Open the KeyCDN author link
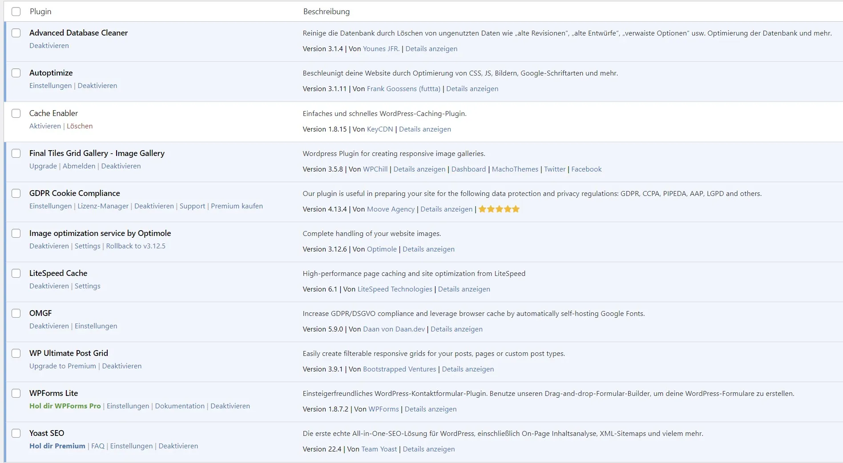843x463 pixels. (x=380, y=129)
